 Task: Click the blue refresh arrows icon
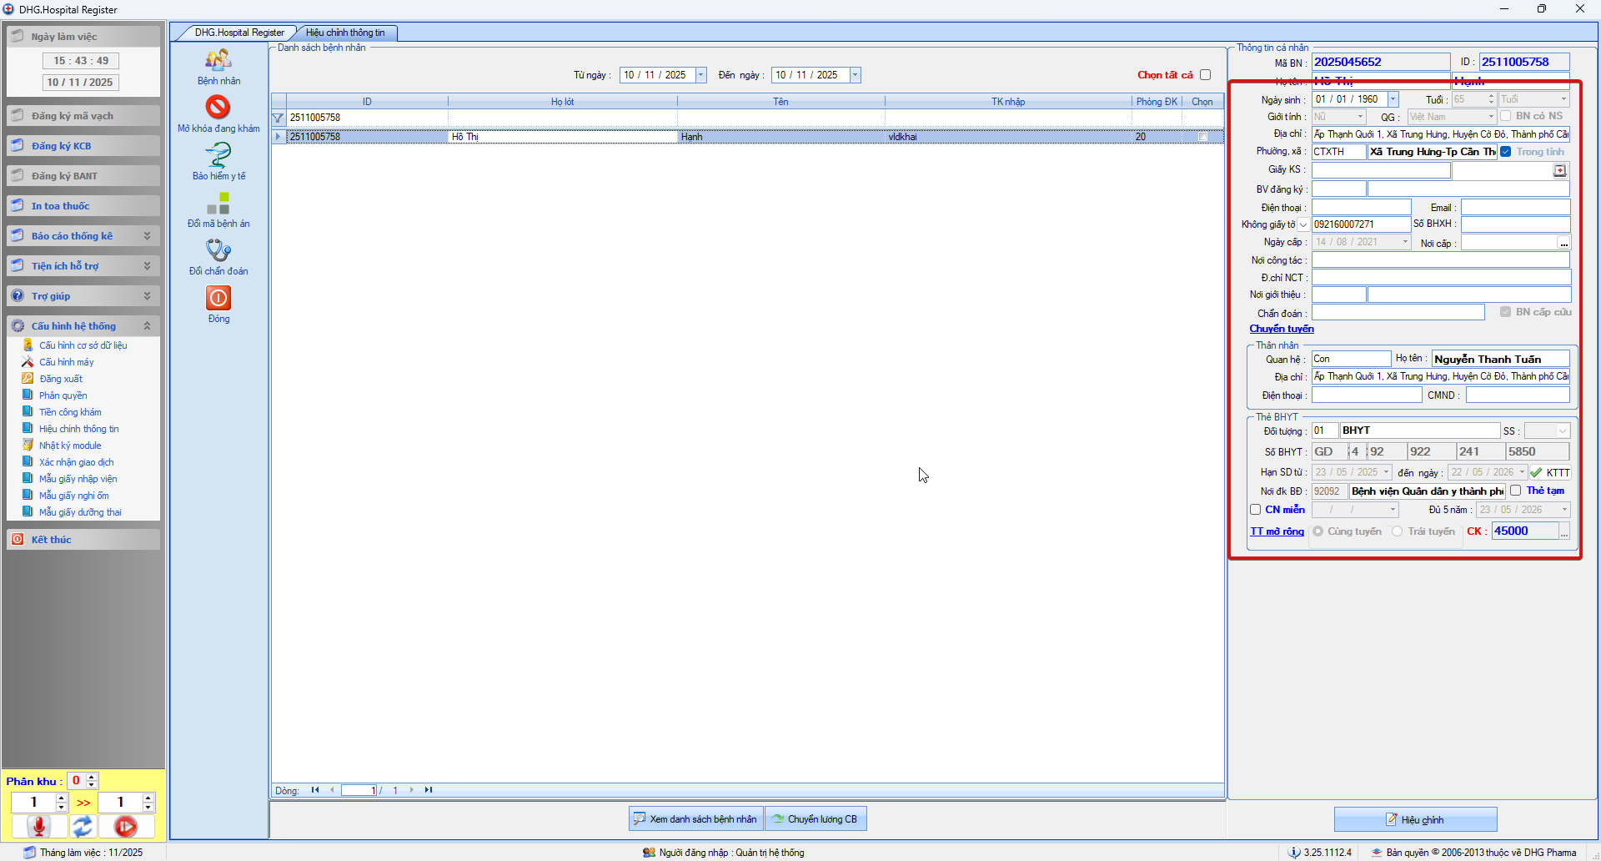click(83, 826)
